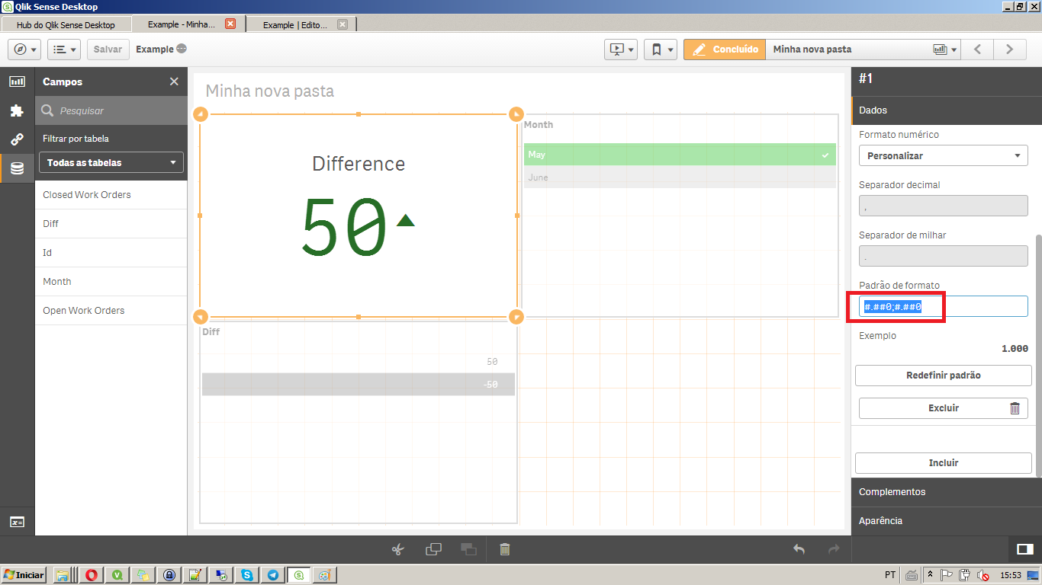The height and width of the screenshot is (585, 1042).
Task: Click the delete trash icon in bottom toolbar
Action: 504,549
